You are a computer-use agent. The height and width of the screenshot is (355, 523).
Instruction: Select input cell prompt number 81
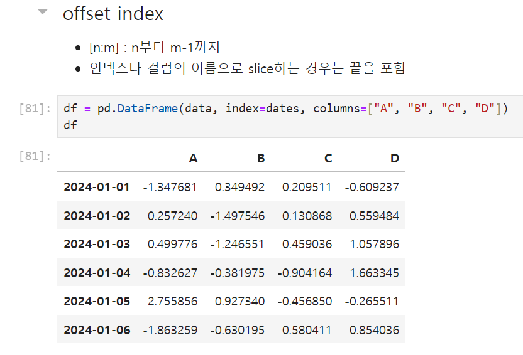[x=35, y=109]
